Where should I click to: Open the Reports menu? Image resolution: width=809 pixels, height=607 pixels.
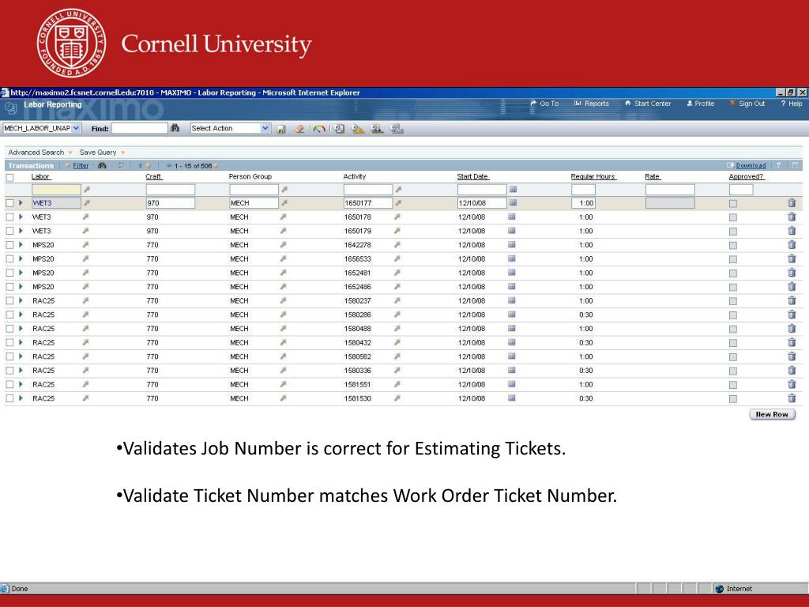pyautogui.click(x=592, y=104)
